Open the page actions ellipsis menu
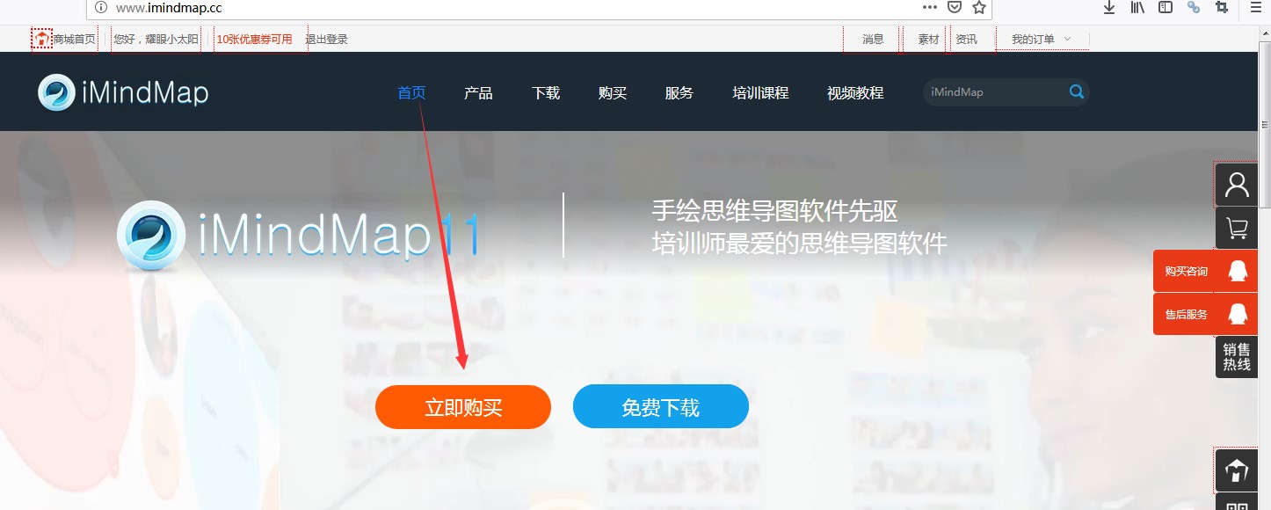Screen dimensions: 1271x510 pyautogui.click(x=930, y=8)
